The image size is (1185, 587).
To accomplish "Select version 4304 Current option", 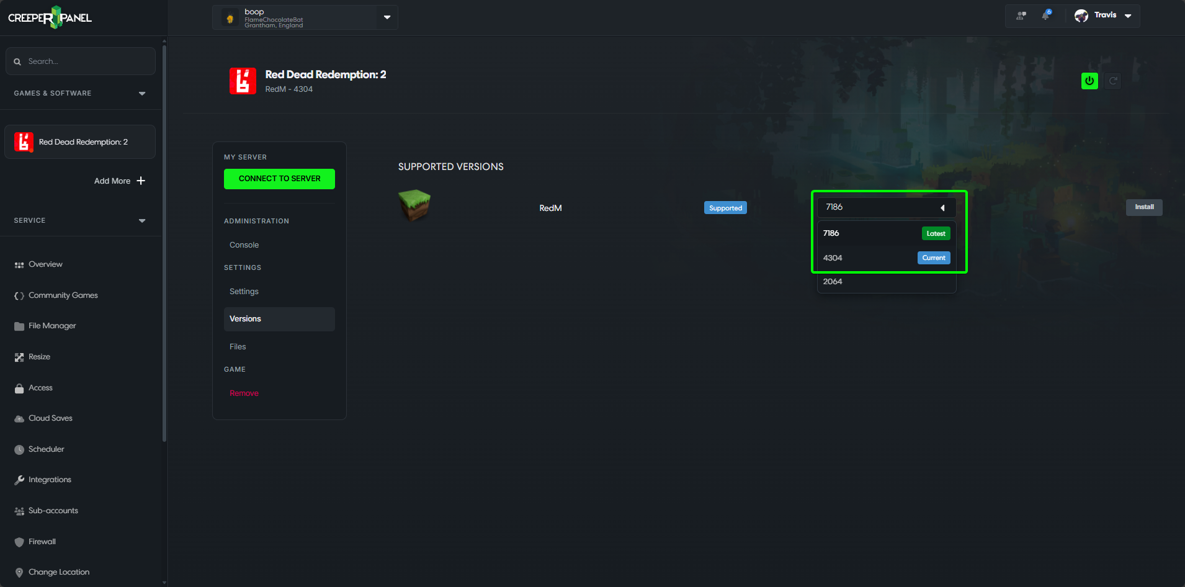I will click(887, 258).
